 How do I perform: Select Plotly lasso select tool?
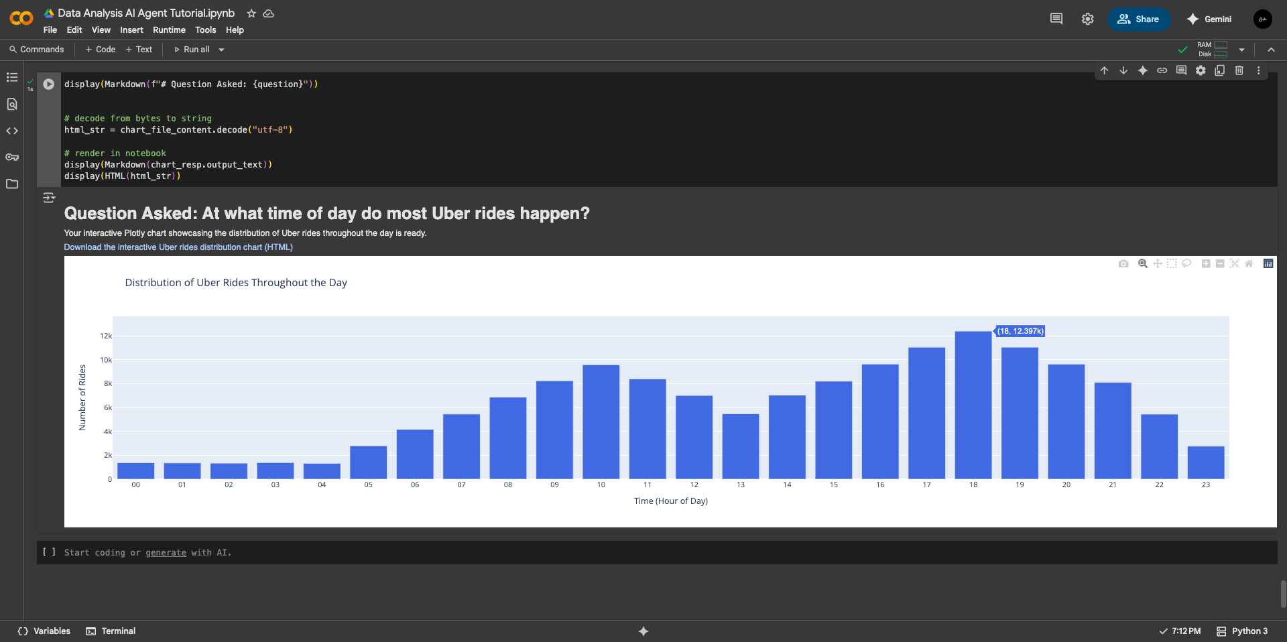click(x=1186, y=263)
